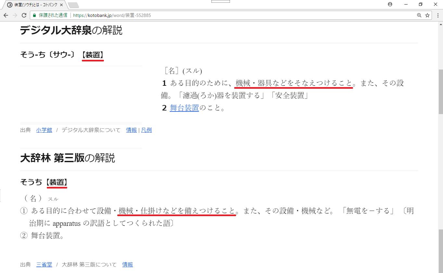Open the zoom magnifier icon in address bar
The image size is (443, 273).
click(x=419, y=15)
